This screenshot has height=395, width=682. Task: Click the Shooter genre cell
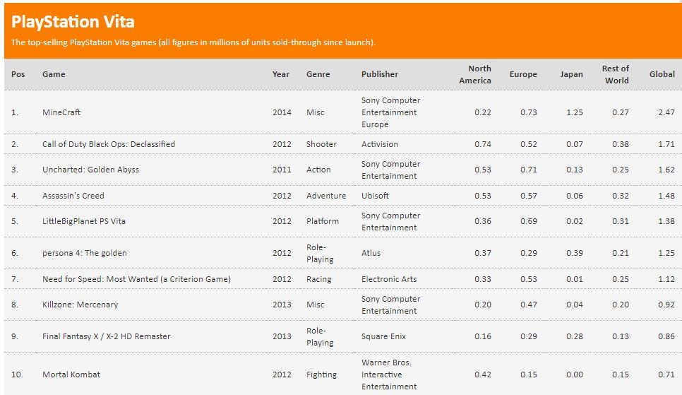point(321,144)
